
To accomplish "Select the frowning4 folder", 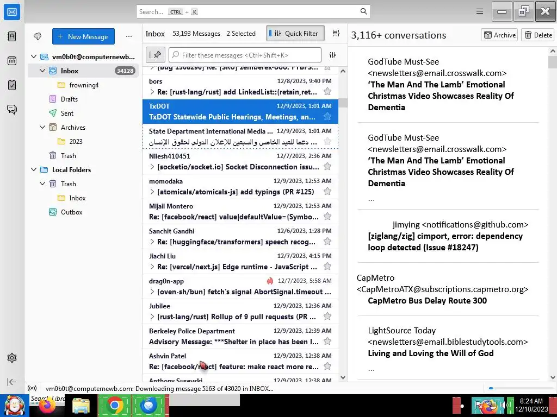I will (83, 85).
